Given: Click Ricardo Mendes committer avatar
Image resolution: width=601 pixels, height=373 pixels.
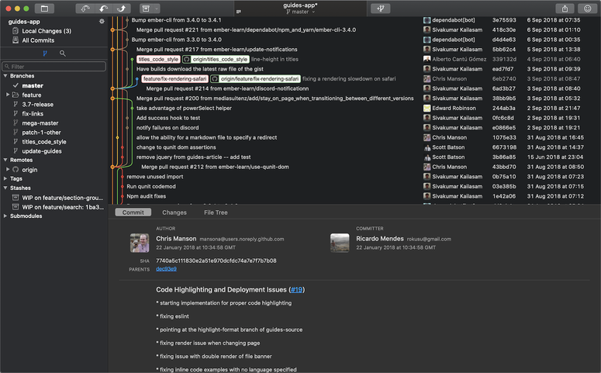Looking at the screenshot, I should click(340, 243).
